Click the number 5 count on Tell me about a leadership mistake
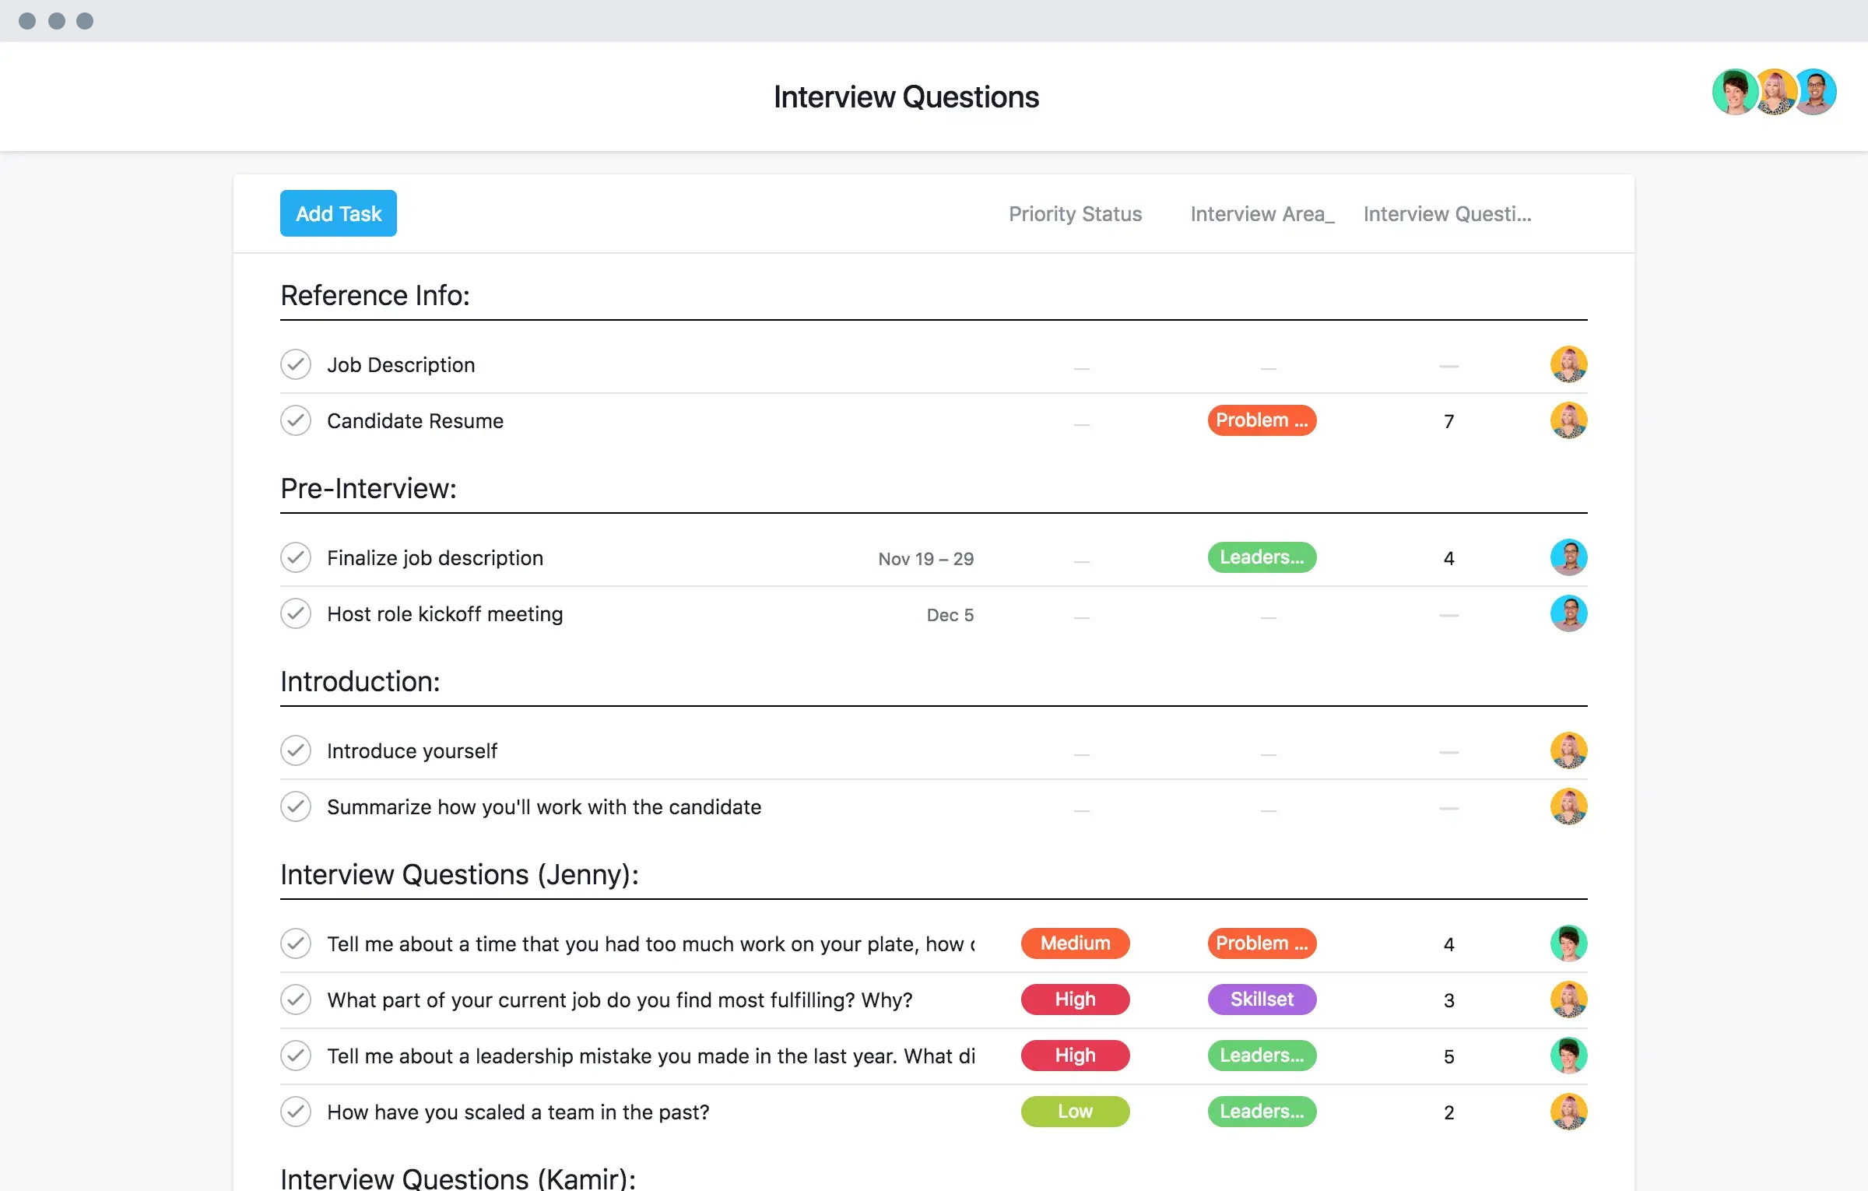The height and width of the screenshot is (1191, 1868). [1446, 1056]
